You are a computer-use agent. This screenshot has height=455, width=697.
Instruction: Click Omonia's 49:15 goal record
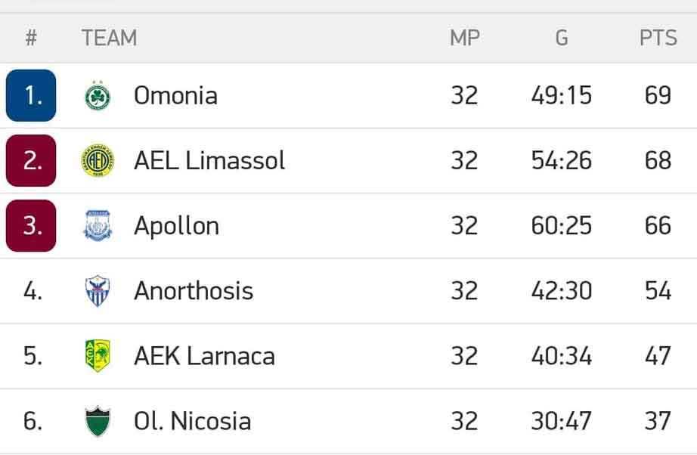[x=561, y=96]
